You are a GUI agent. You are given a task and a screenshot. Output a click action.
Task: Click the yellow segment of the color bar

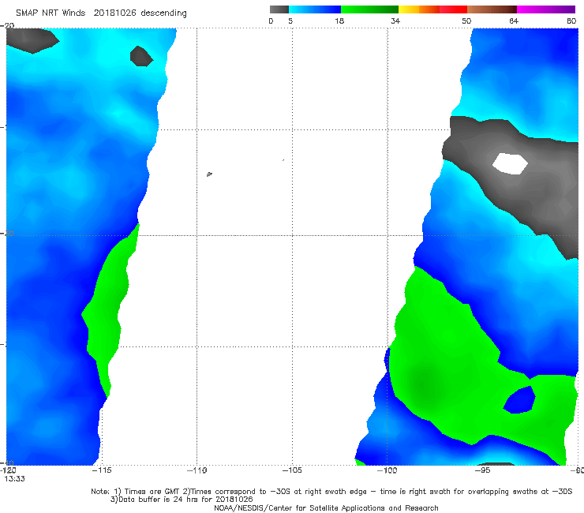(409, 9)
